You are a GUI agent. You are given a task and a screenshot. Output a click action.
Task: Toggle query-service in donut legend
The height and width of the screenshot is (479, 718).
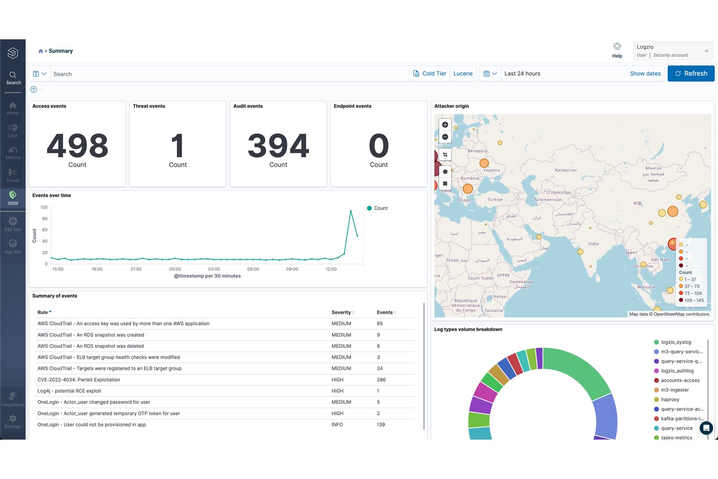tap(673, 428)
